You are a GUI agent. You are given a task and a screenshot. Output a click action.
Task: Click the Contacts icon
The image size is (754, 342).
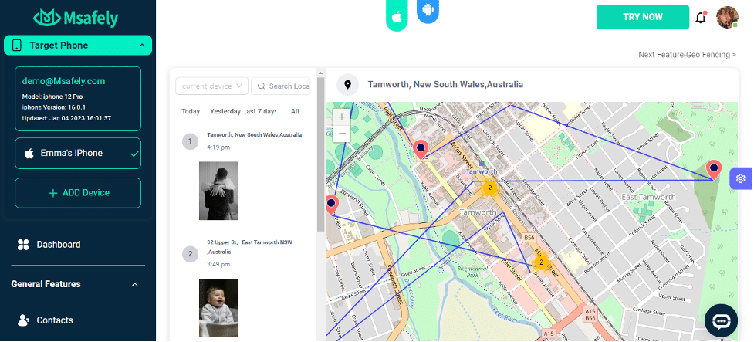(x=23, y=320)
